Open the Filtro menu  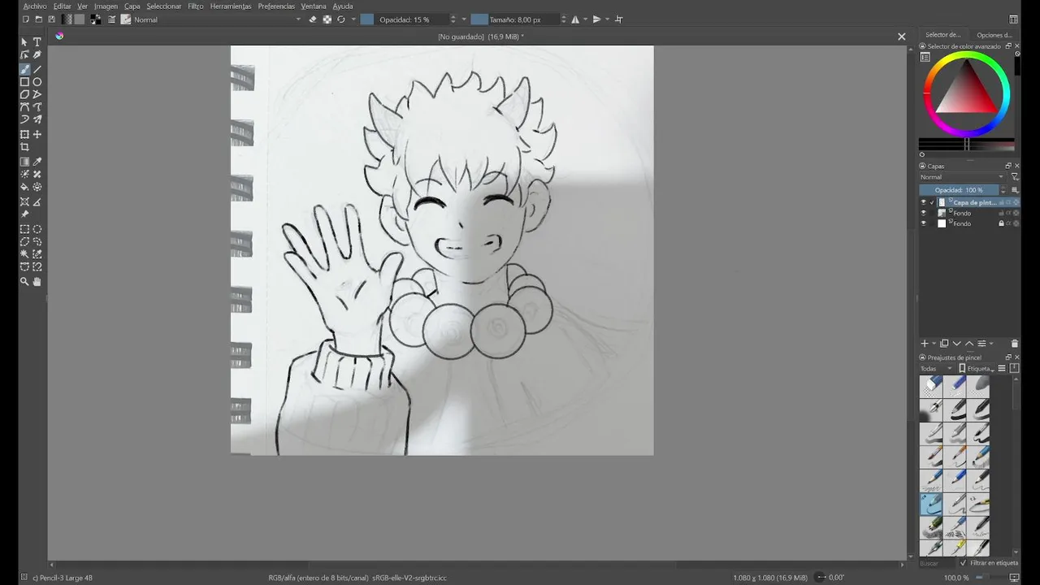(x=196, y=6)
